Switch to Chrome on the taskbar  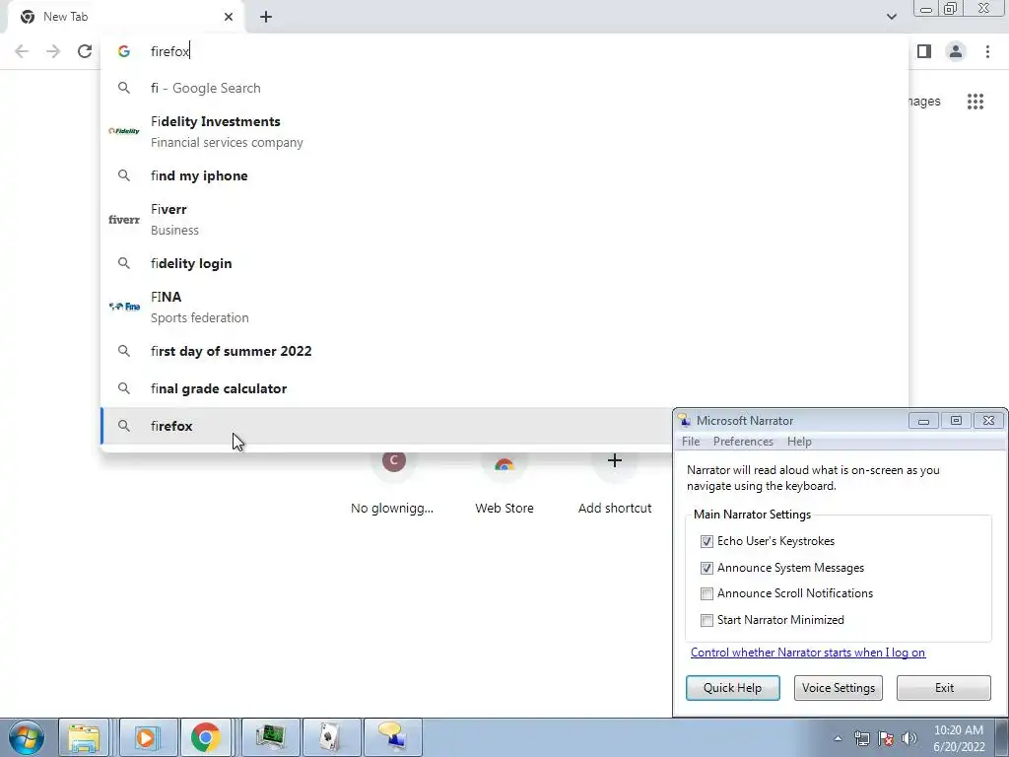(206, 737)
